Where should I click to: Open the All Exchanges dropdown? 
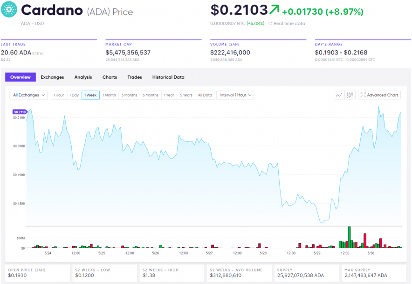(28, 95)
